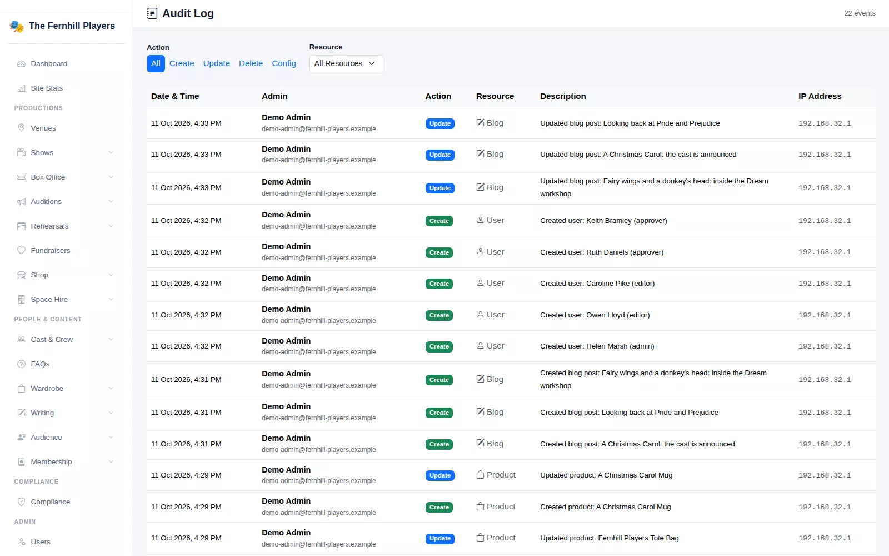Open the Users admin page
Viewport: 889px width, 556px height.
pyautogui.click(x=67, y=542)
